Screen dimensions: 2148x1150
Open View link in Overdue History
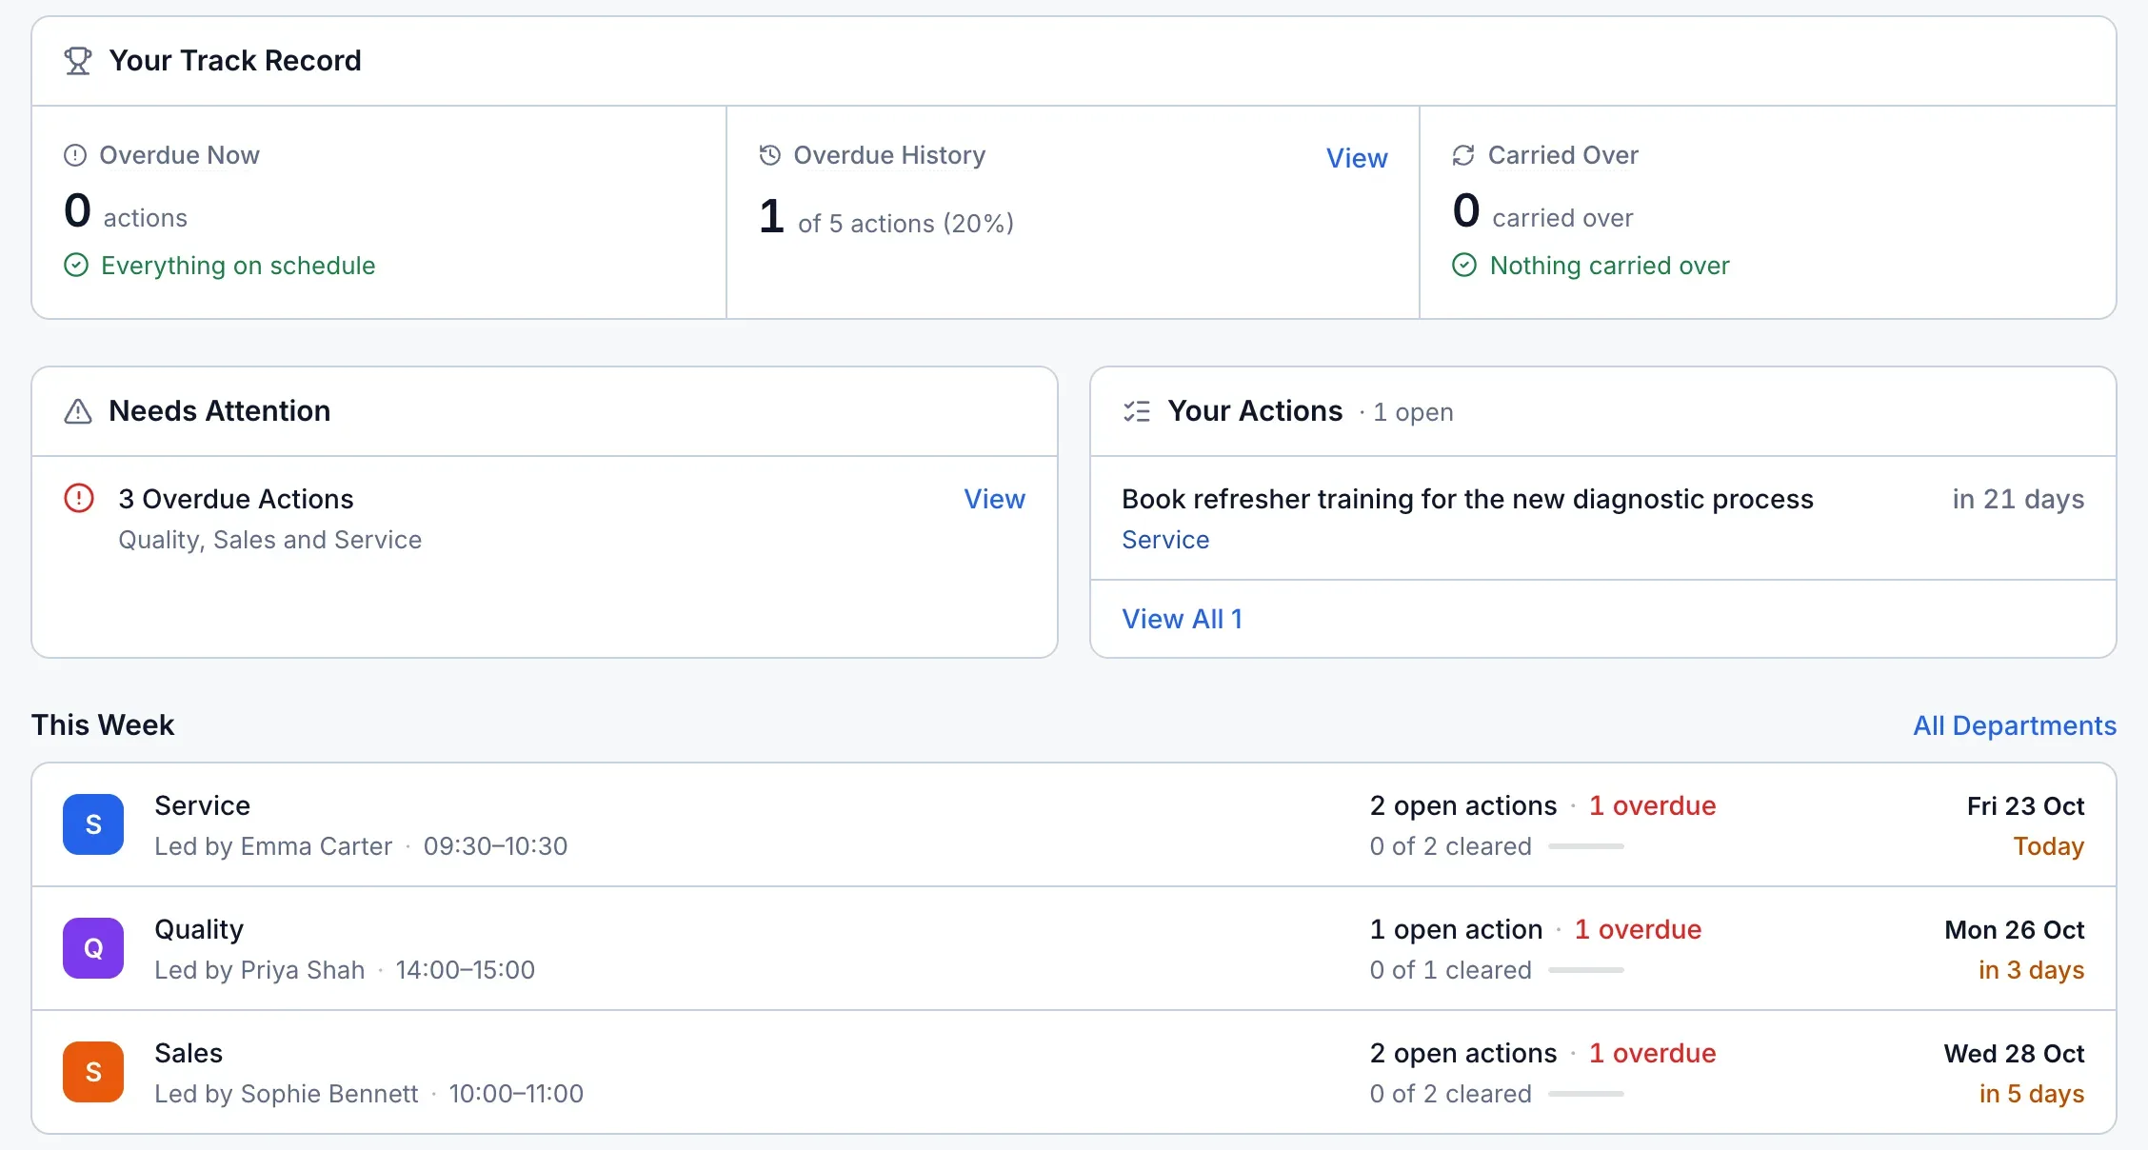pos(1357,158)
